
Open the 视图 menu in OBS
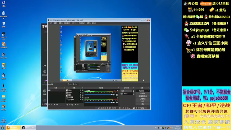[x=61, y=23]
